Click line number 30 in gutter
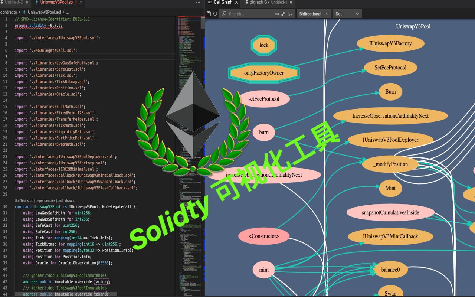 [5, 207]
